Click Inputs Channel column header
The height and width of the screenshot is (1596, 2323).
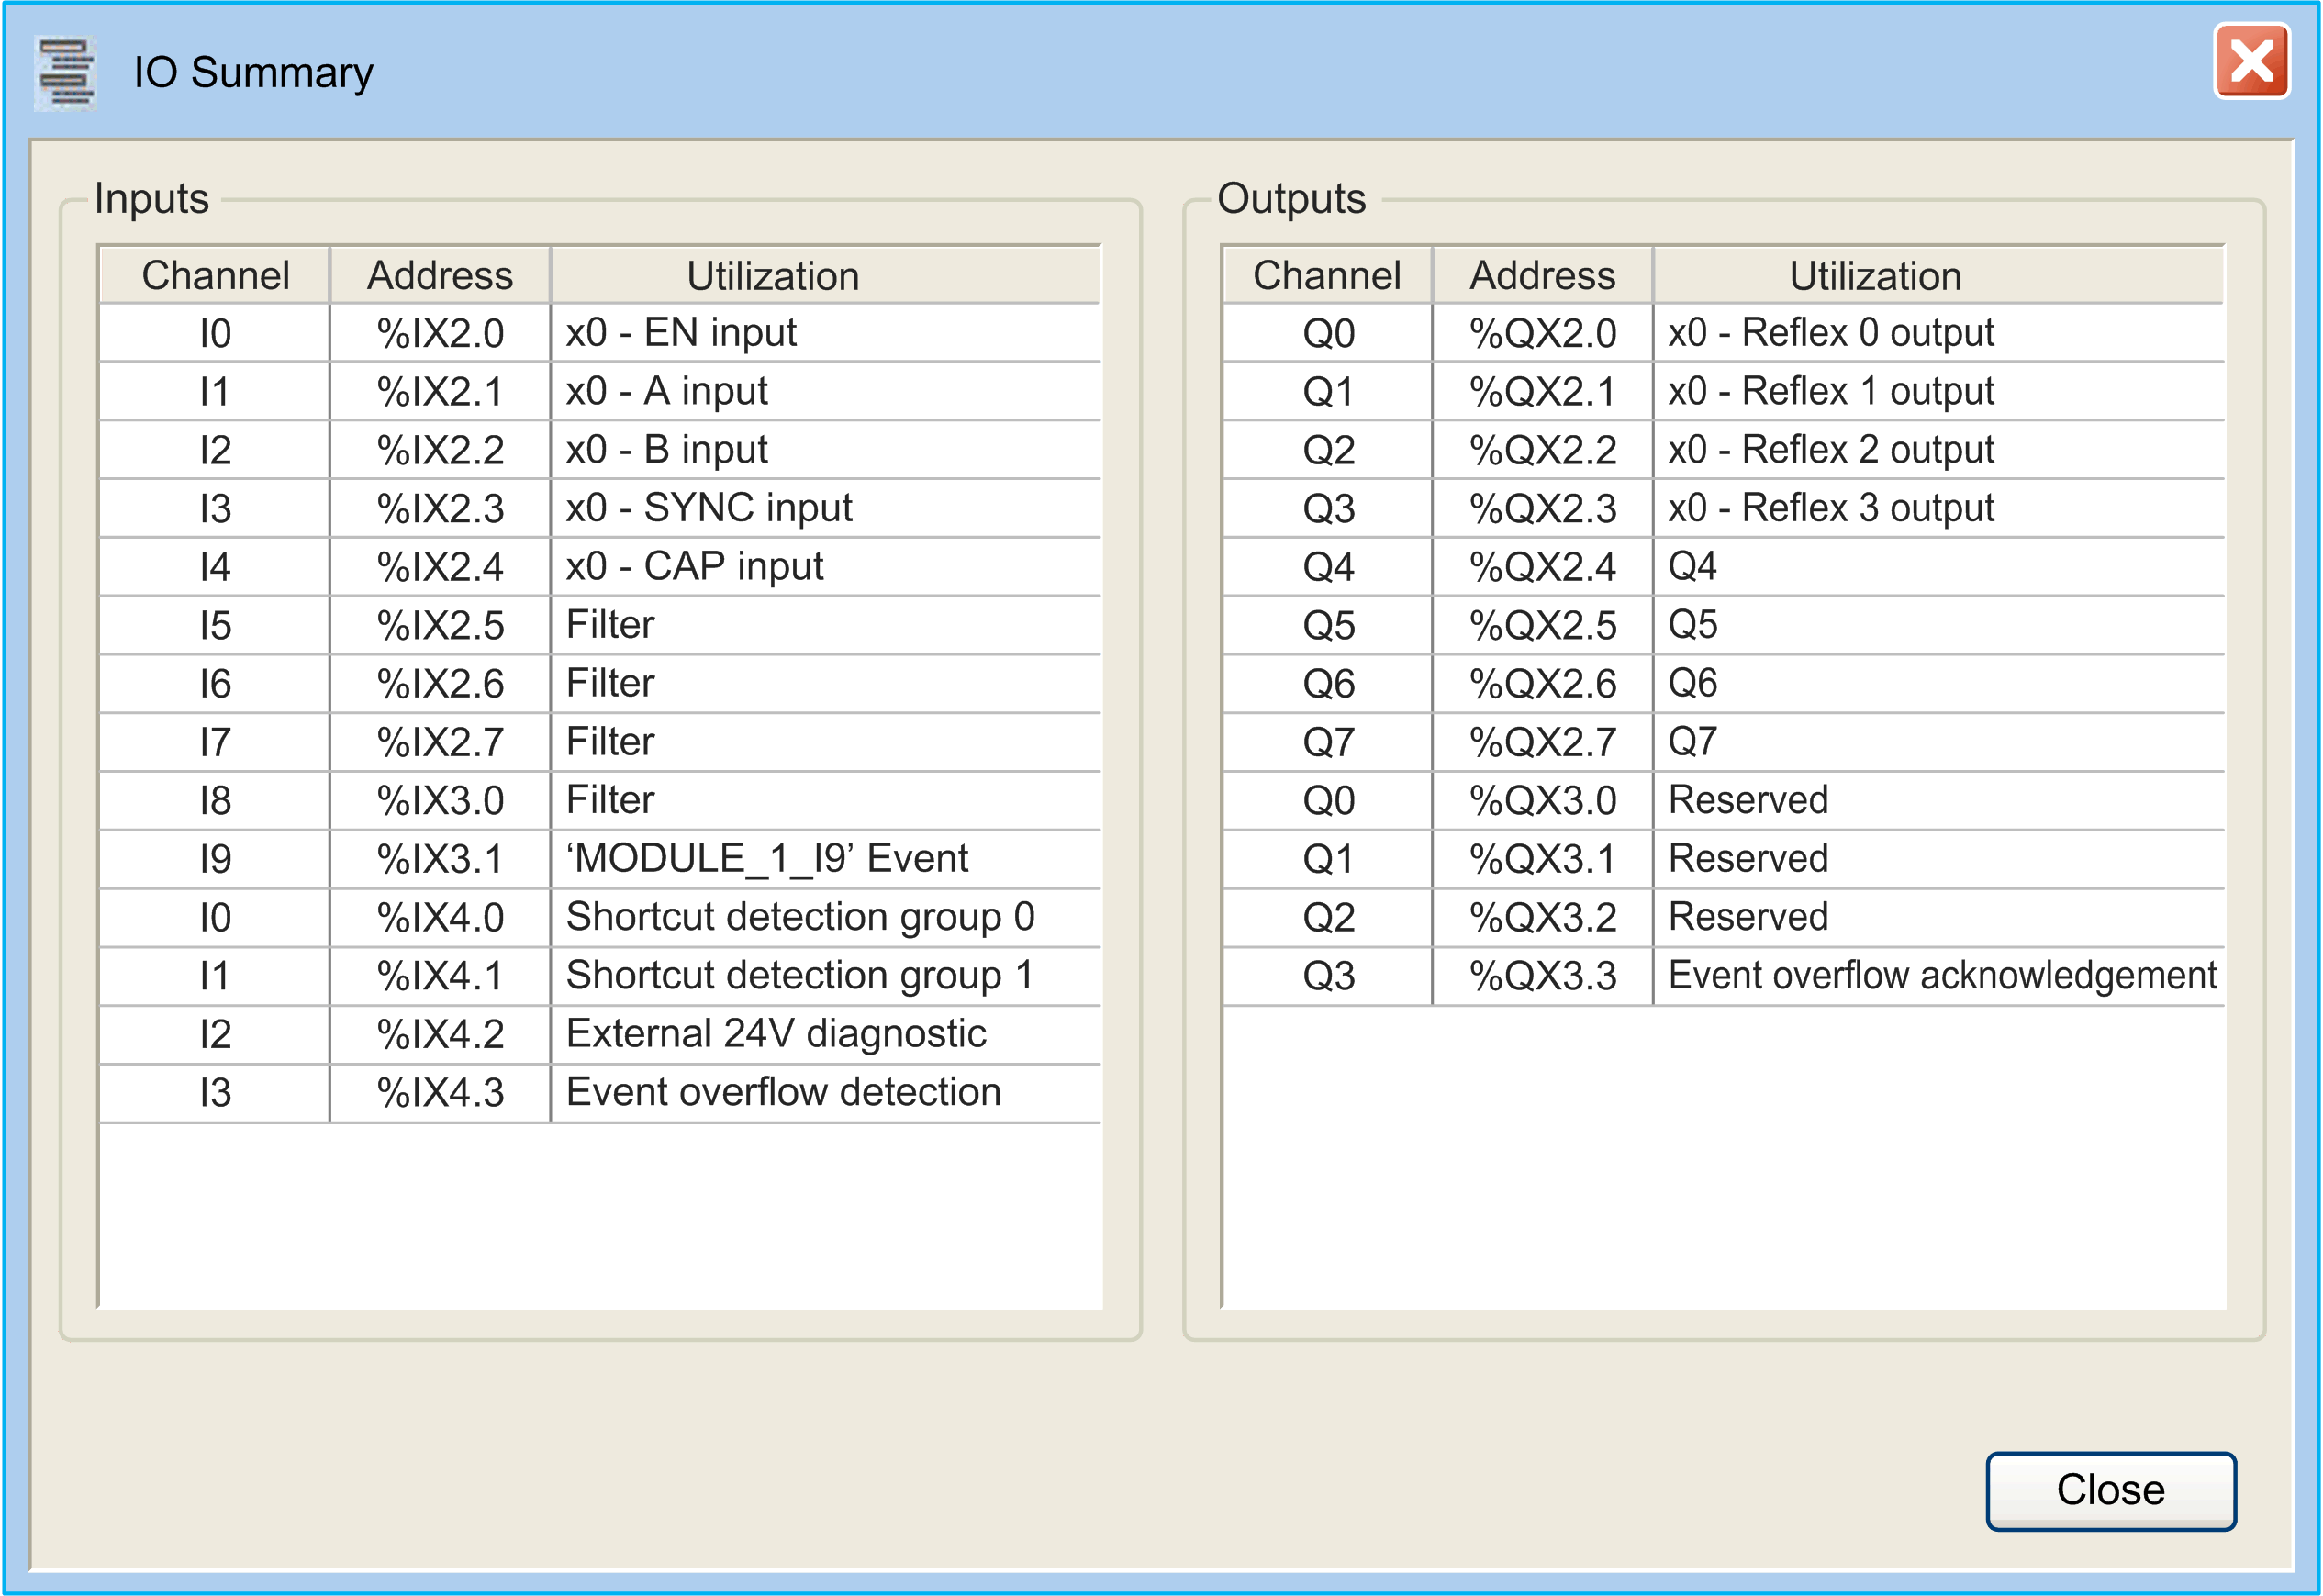[215, 276]
